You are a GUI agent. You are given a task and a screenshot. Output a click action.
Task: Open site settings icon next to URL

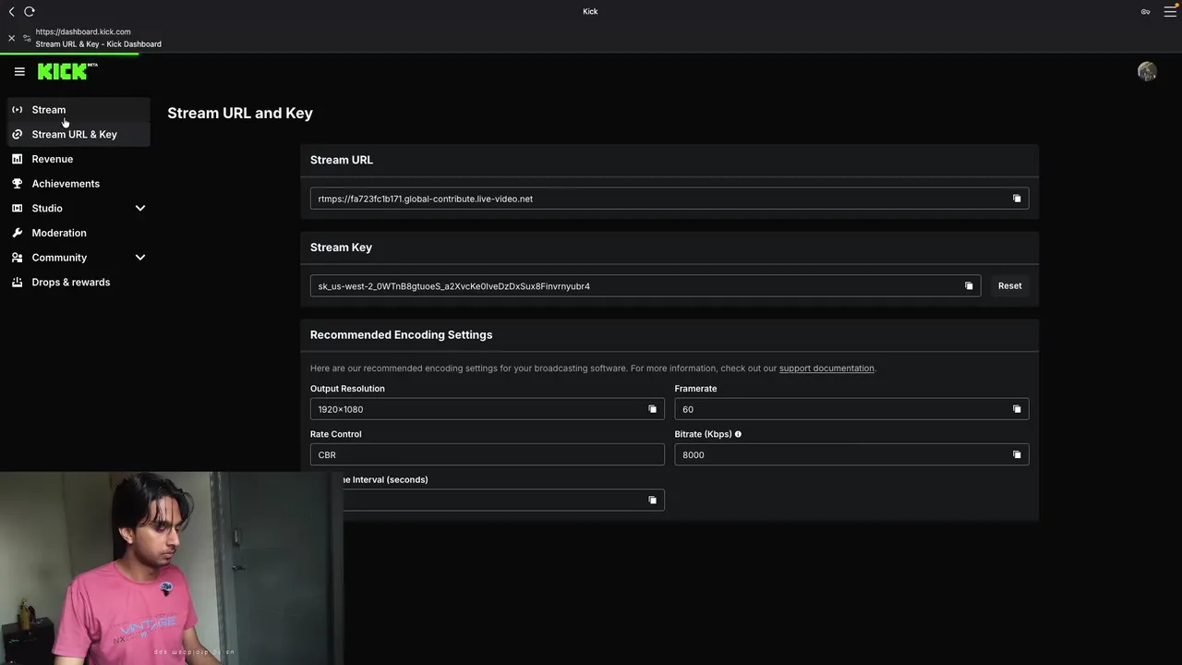(27, 38)
